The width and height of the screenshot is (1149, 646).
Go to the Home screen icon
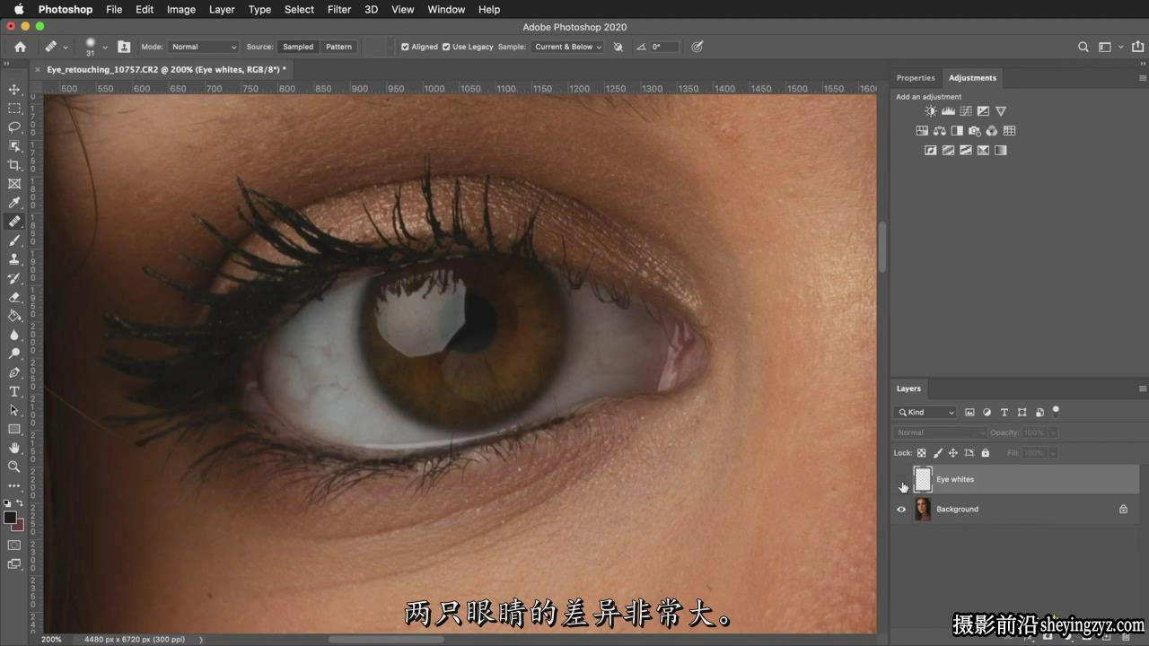(x=20, y=47)
